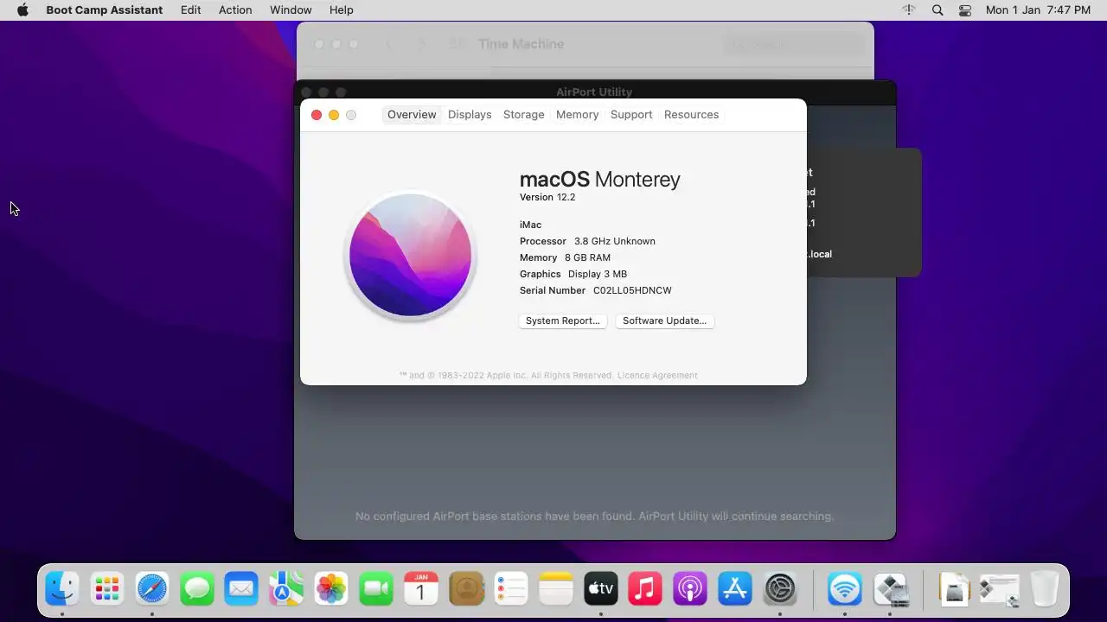Open the Window menu
Image resolution: width=1107 pixels, height=622 pixels.
pyautogui.click(x=291, y=10)
